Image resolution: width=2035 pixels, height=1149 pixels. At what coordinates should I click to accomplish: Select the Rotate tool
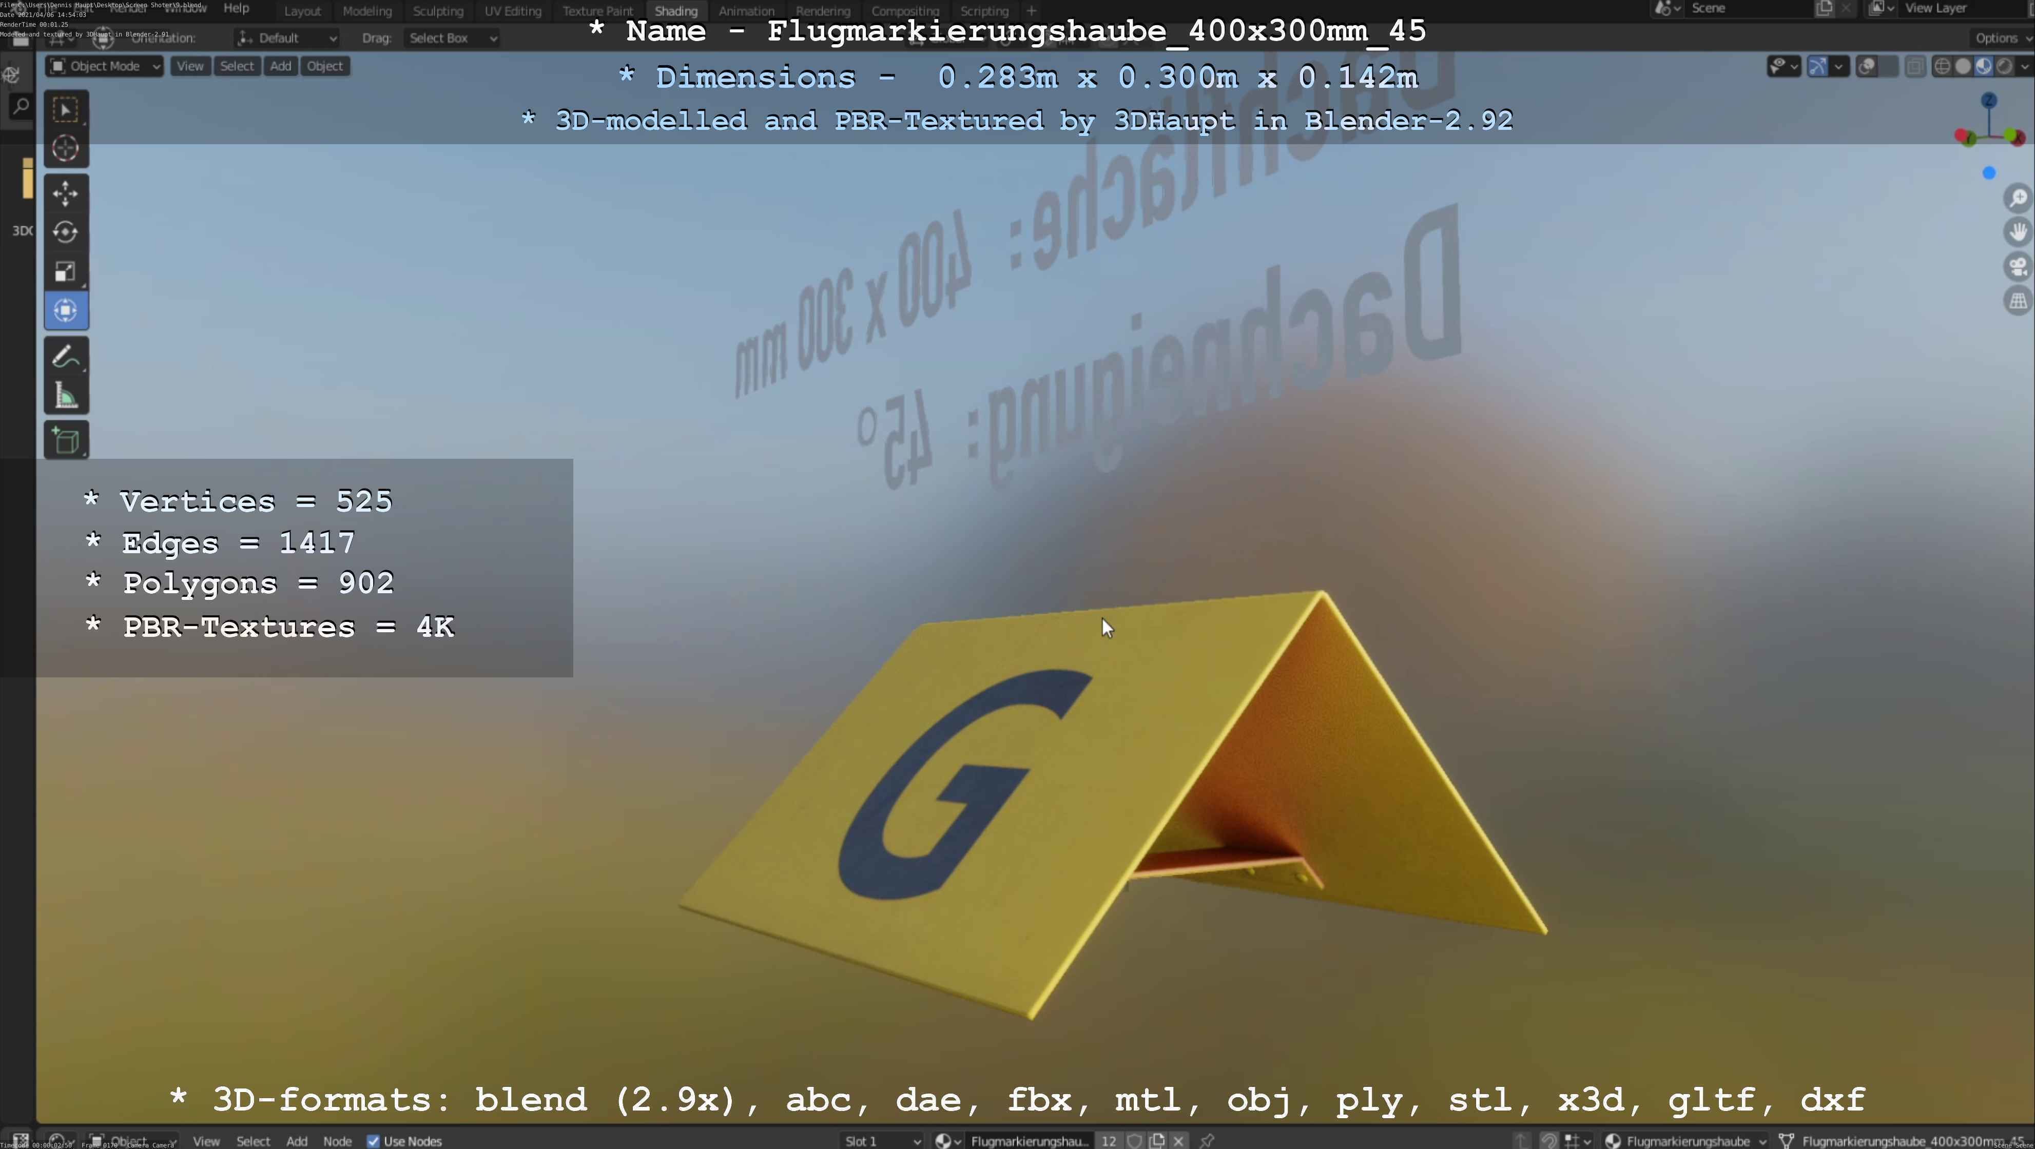click(x=66, y=232)
